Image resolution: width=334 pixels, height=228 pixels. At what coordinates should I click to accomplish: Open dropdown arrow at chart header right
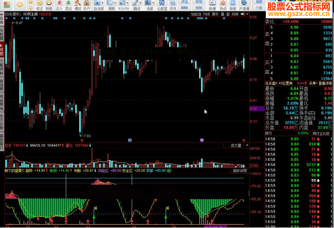pyautogui.click(x=247, y=14)
